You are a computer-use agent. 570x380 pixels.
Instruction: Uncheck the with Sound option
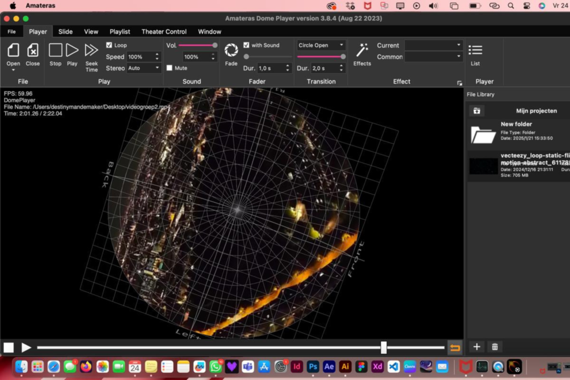[x=247, y=45]
